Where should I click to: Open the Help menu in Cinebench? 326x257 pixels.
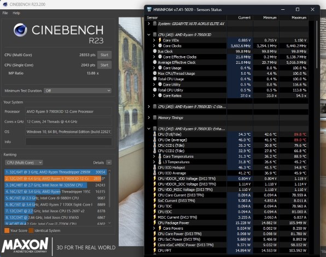pos(16,13)
